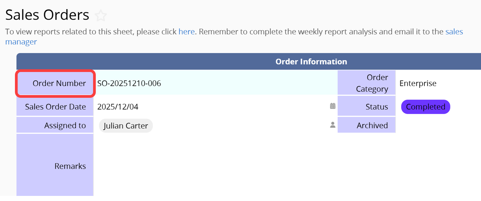Toggle the empty Archived field value
This screenshot has width=481, height=201.
[438, 125]
